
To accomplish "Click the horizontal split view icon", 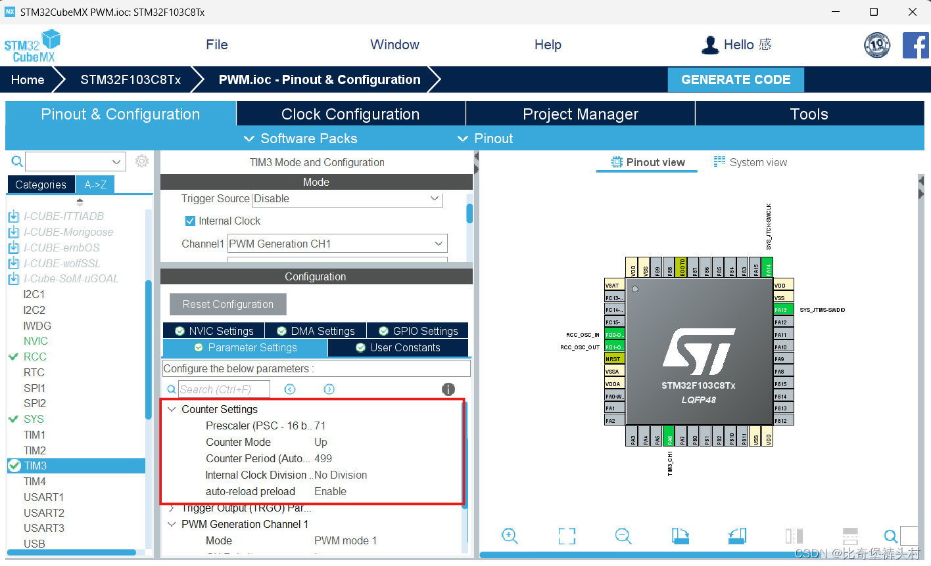I will 850,536.
